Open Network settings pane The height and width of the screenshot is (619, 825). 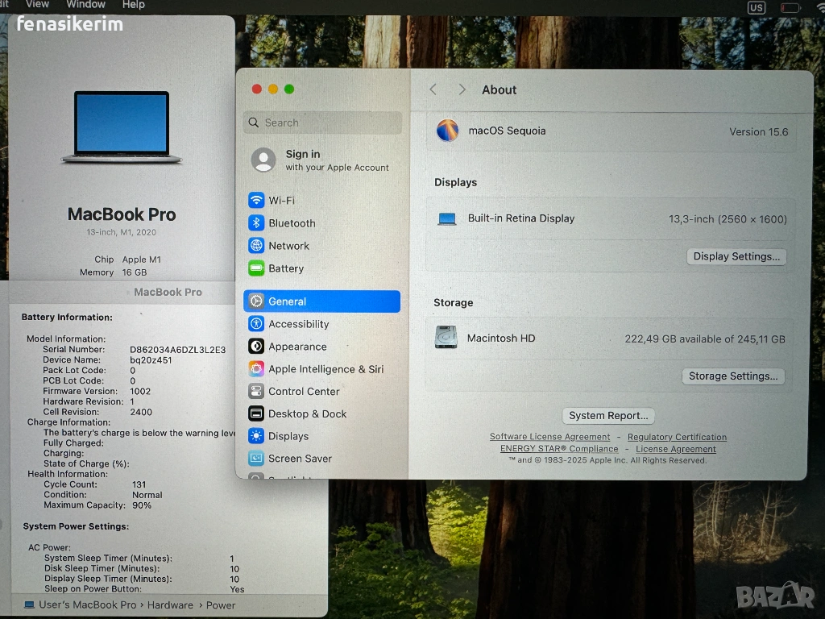click(288, 246)
